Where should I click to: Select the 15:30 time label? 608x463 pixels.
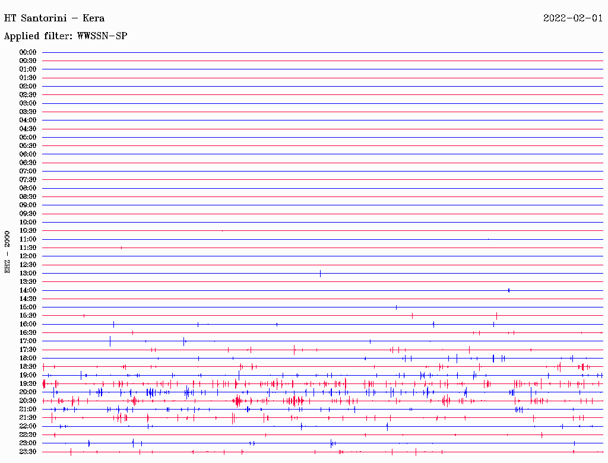tap(28, 316)
